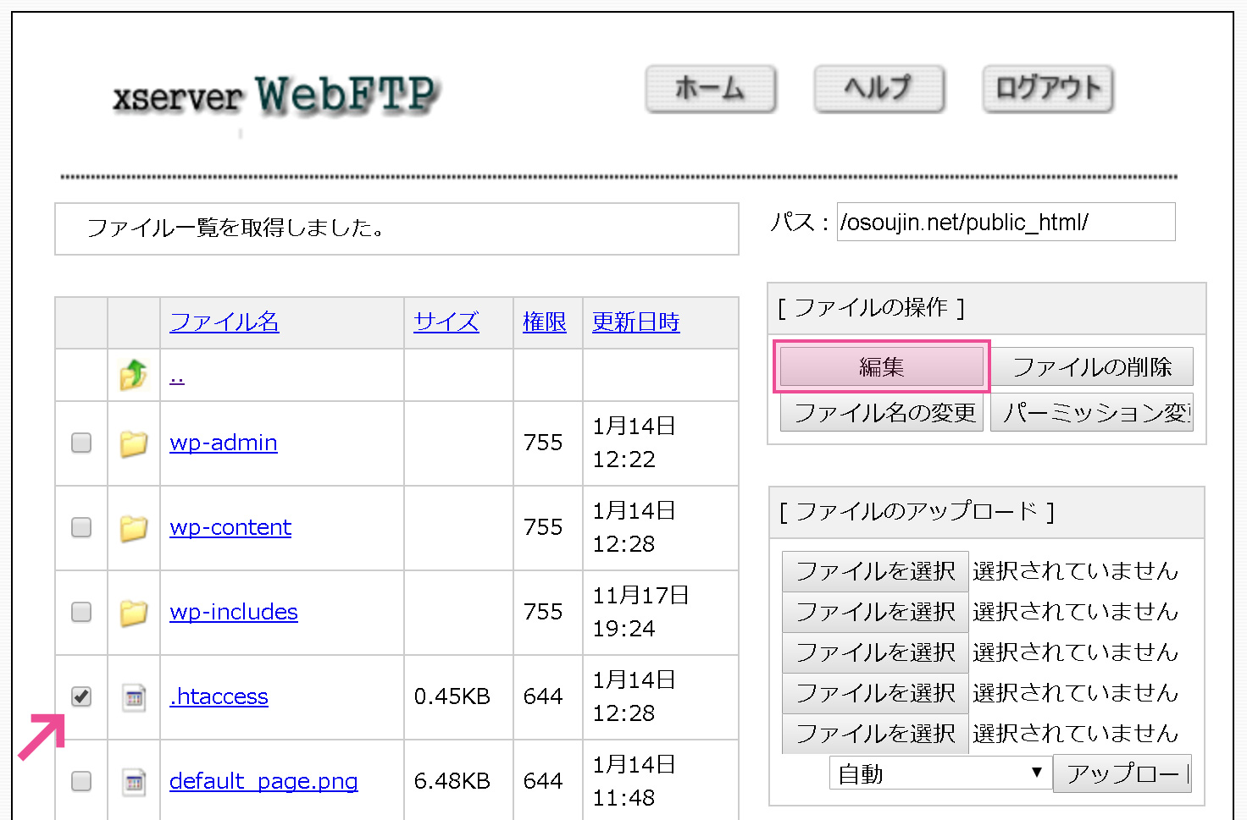Click the wp-includes folder icon
Viewport: 1247px width, 820px height.
(133, 612)
